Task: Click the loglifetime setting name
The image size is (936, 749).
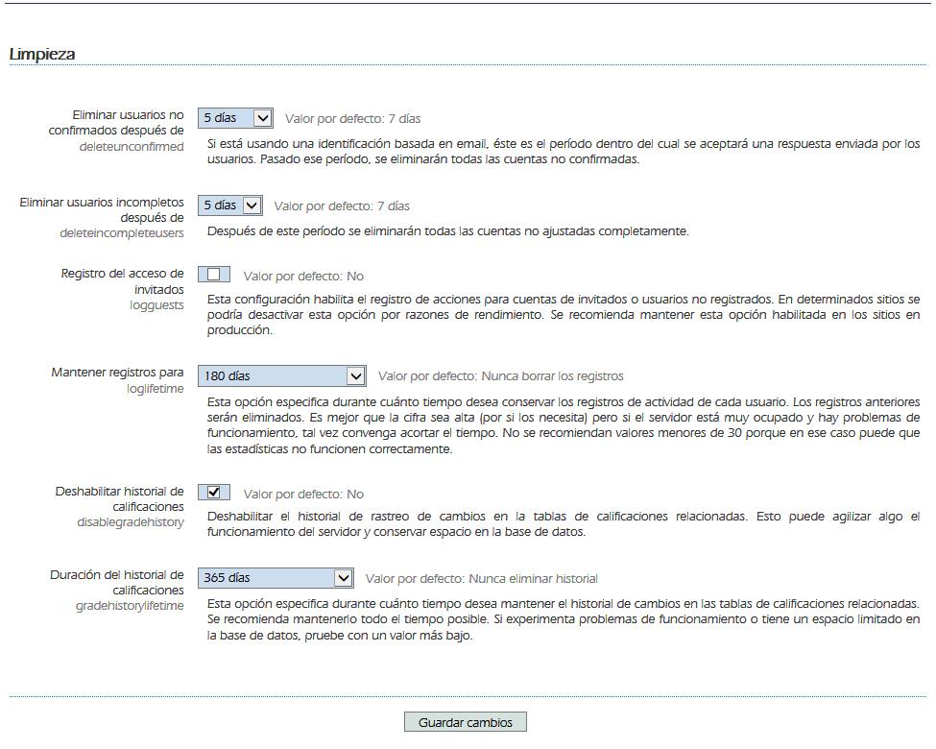Action: pyautogui.click(x=155, y=389)
